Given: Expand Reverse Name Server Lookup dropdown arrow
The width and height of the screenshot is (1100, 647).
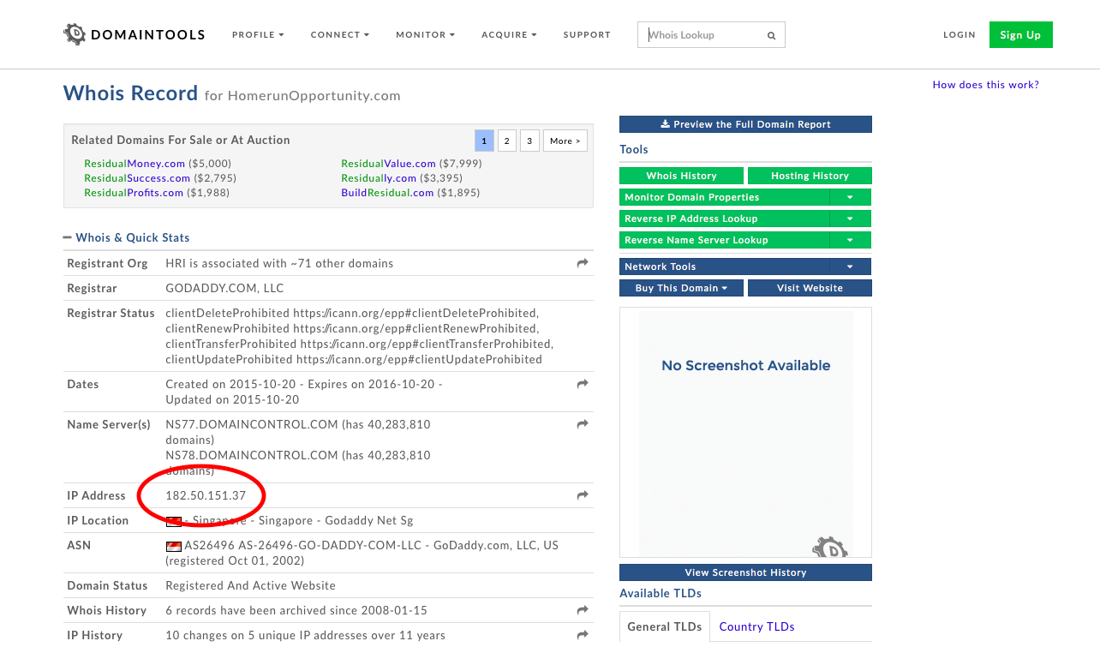Looking at the screenshot, I should point(850,240).
